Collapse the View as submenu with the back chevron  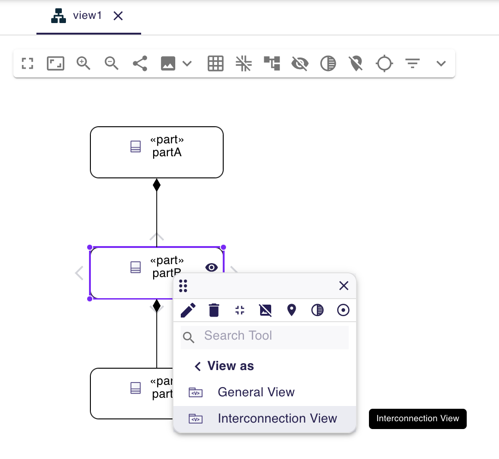coord(197,366)
